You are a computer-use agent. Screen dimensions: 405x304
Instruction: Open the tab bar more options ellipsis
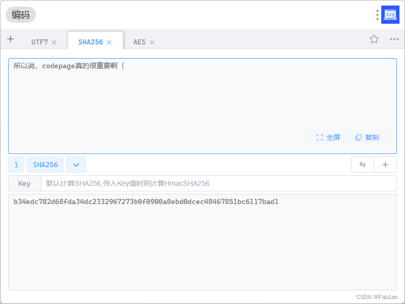tap(394, 39)
